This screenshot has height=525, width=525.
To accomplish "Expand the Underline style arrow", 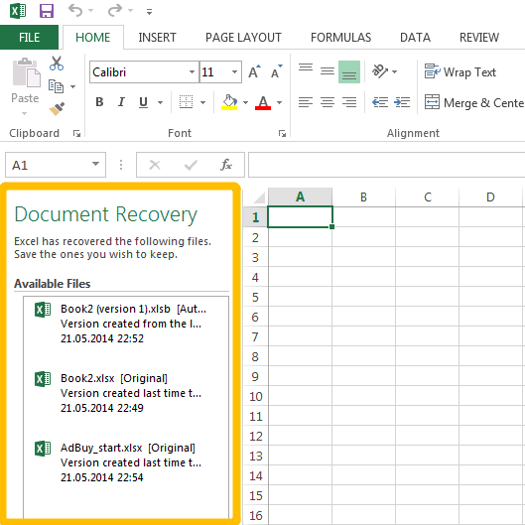I will point(161,102).
